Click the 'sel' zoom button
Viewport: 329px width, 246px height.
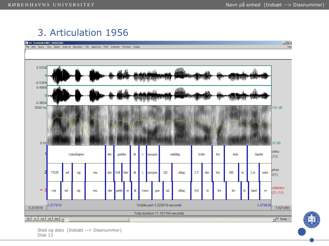coord(49,219)
